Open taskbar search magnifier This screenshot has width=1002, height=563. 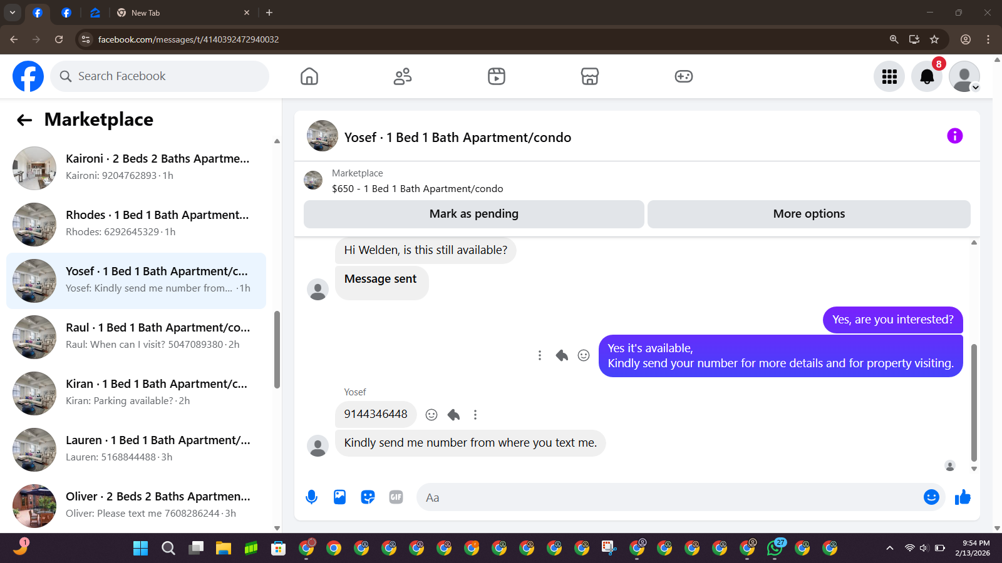(x=168, y=549)
